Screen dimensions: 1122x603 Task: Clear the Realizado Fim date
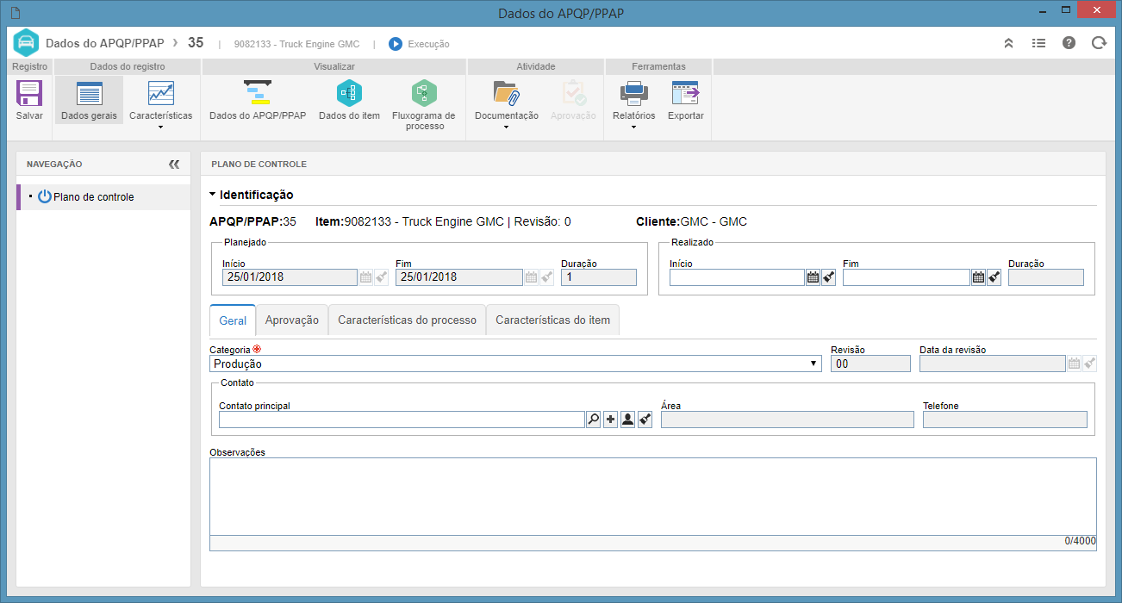[994, 277]
